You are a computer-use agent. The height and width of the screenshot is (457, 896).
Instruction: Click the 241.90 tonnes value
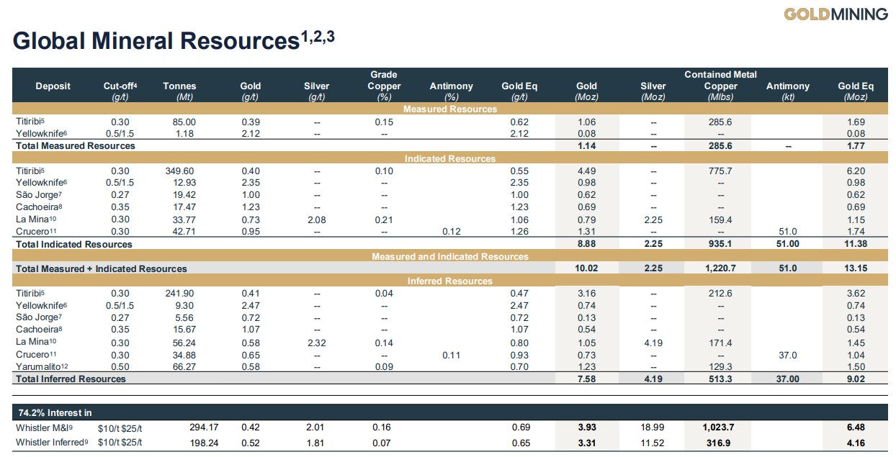tap(180, 294)
